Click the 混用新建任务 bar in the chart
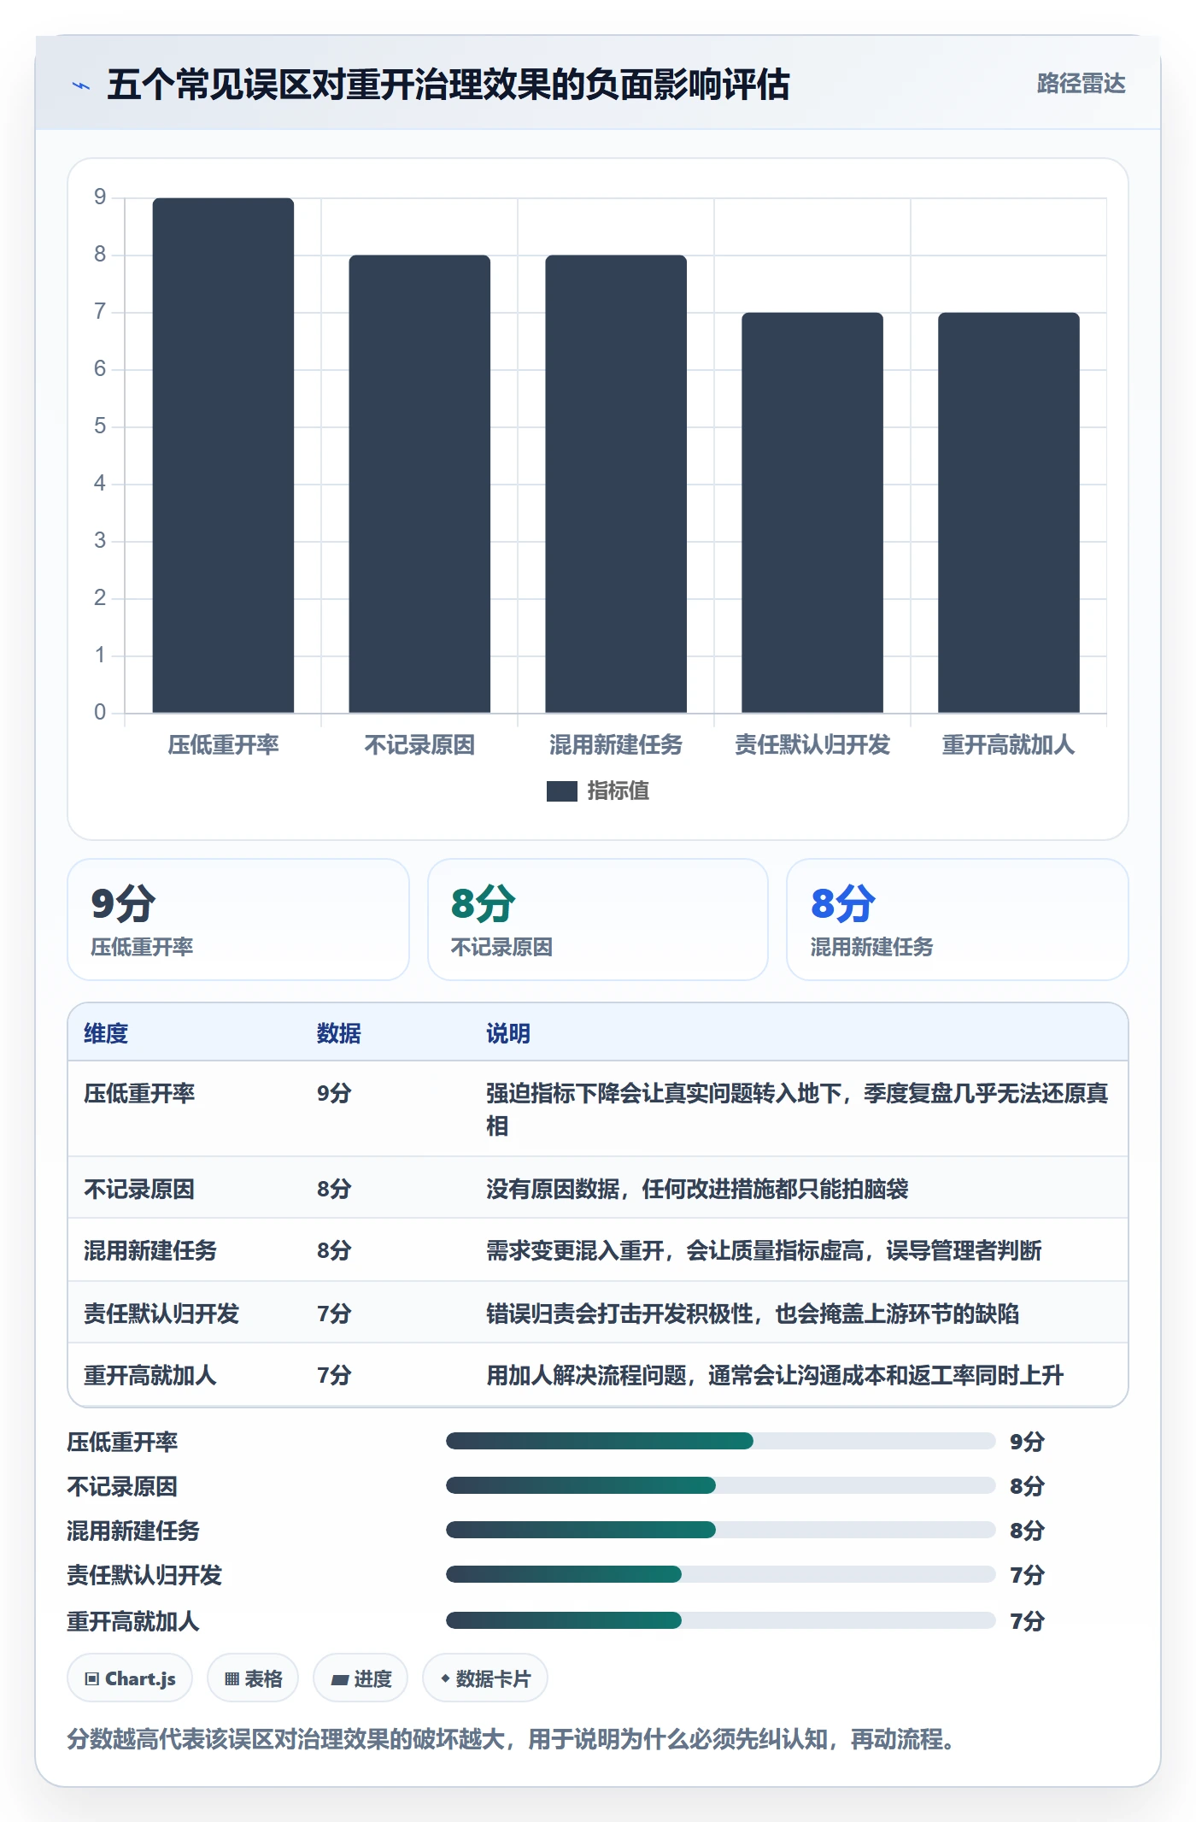The image size is (1196, 1822). 616,484
